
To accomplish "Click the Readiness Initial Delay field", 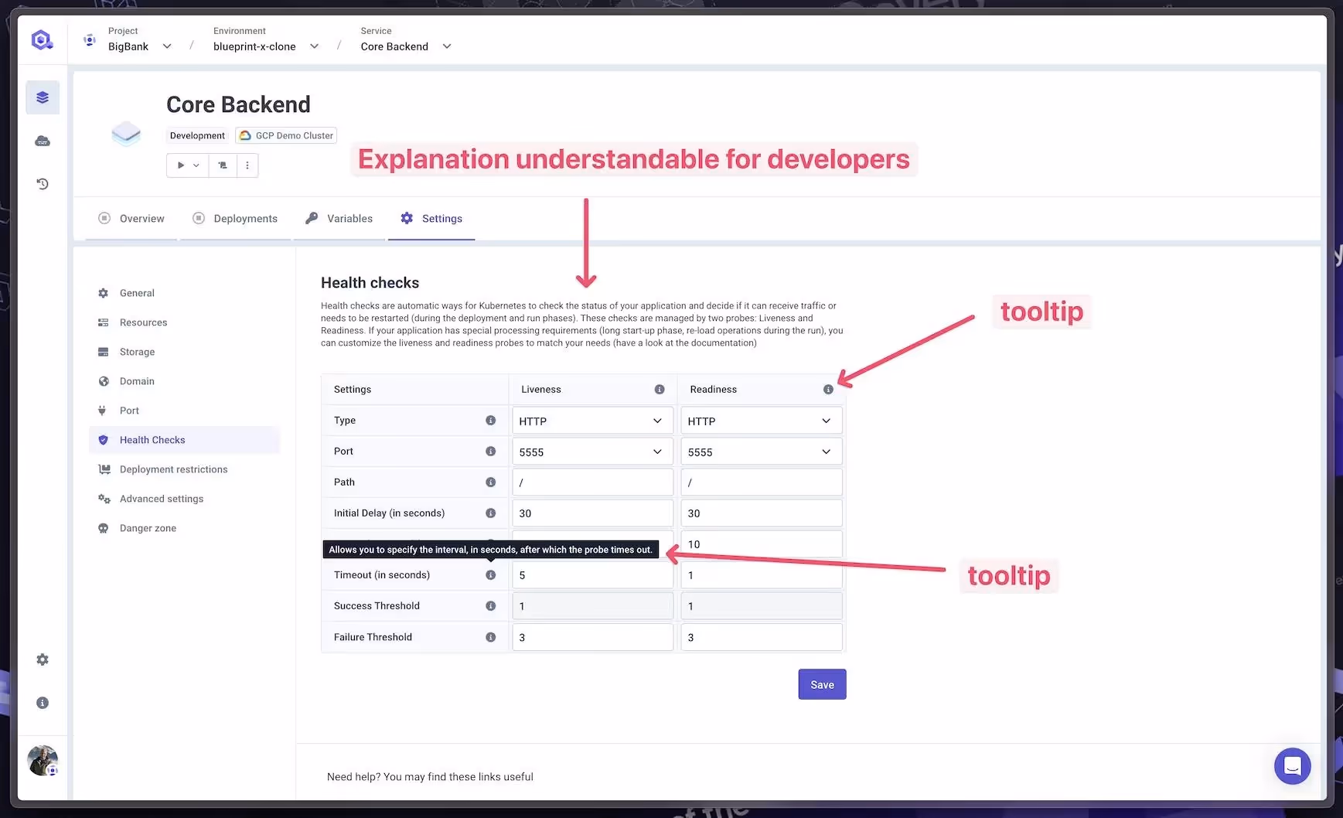I will (762, 513).
